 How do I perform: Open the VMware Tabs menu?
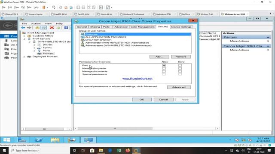29,7
